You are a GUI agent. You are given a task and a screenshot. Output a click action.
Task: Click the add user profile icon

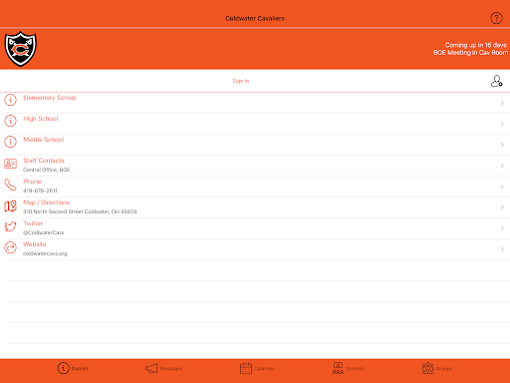pyautogui.click(x=496, y=81)
